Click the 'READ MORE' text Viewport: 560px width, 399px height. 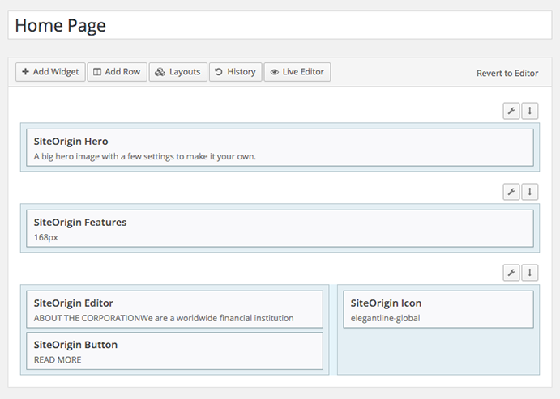pos(58,360)
